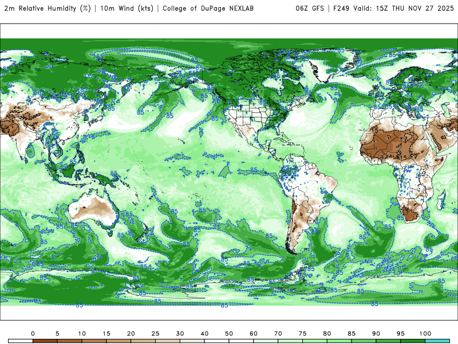Select the 10–15 legend color swatch
The width and height of the screenshot is (458, 344).
click(94, 341)
